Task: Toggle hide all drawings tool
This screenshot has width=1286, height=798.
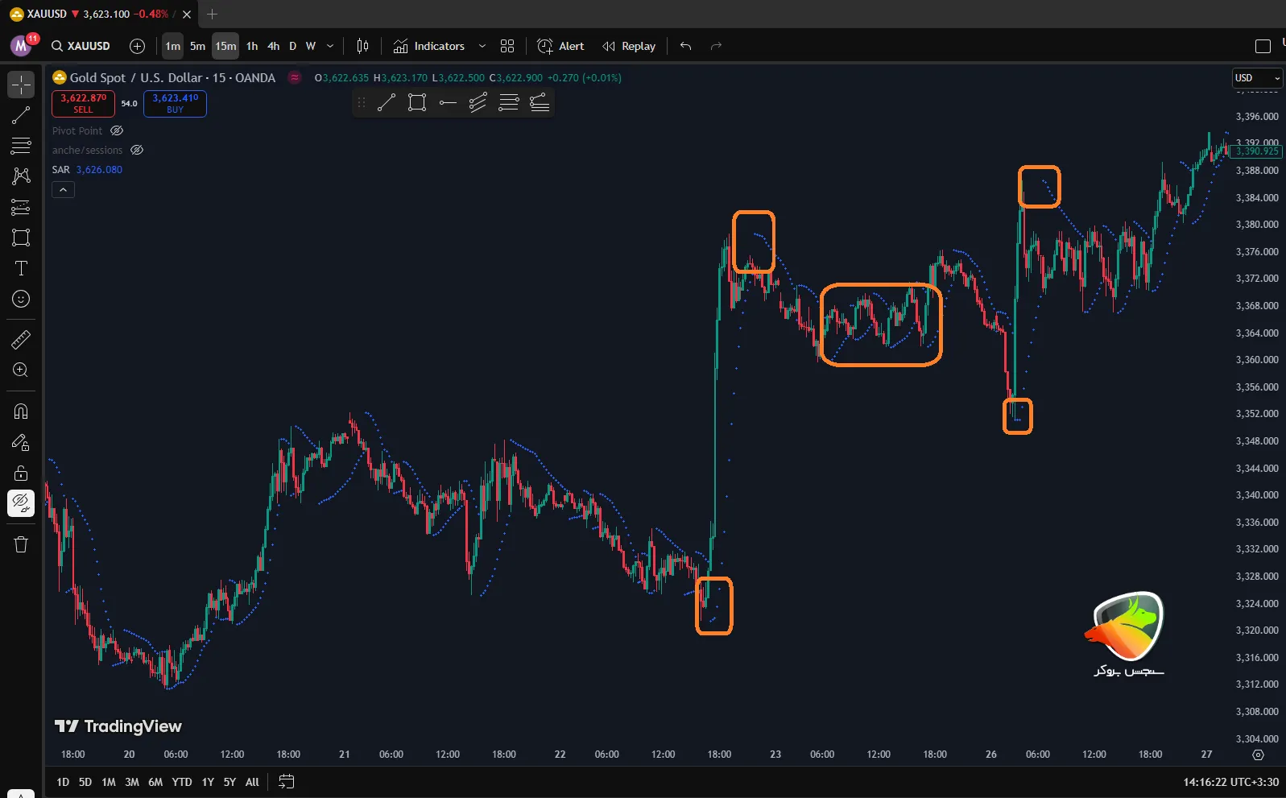Action: pos(21,503)
